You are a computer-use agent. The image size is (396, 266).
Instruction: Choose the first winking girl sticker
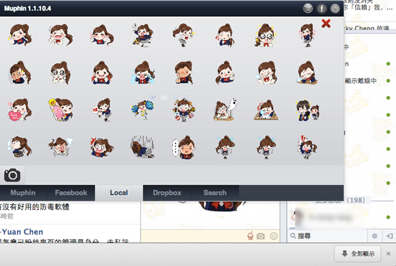(20, 36)
